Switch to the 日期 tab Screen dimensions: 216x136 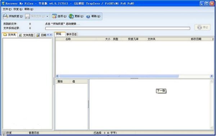click(x=41, y=35)
